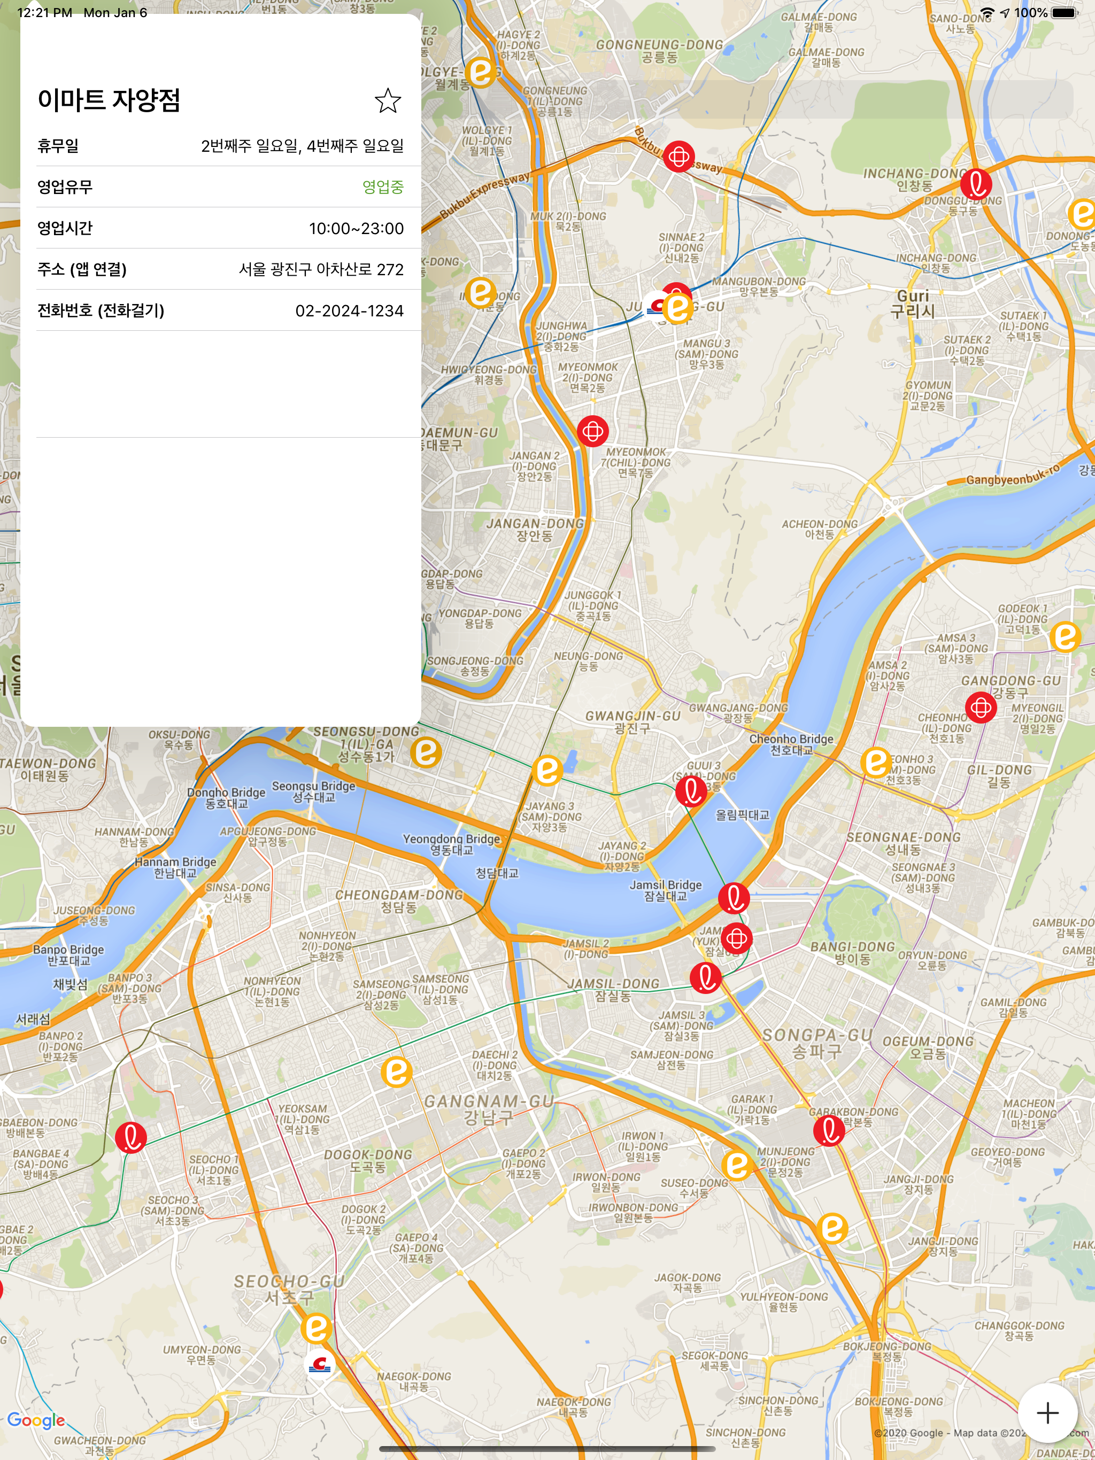The width and height of the screenshot is (1095, 1460).
Task: Tap the 이마트 자양점 store title
Action: click(109, 100)
